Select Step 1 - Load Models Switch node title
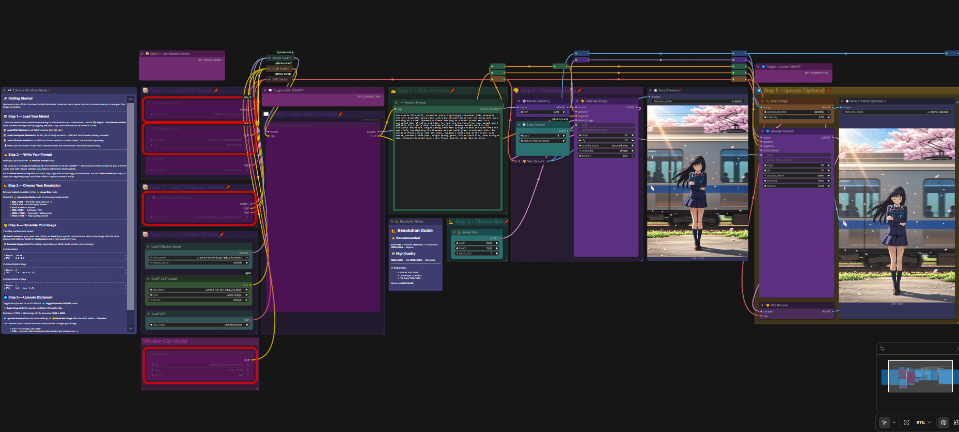This screenshot has width=959, height=432. (x=170, y=54)
